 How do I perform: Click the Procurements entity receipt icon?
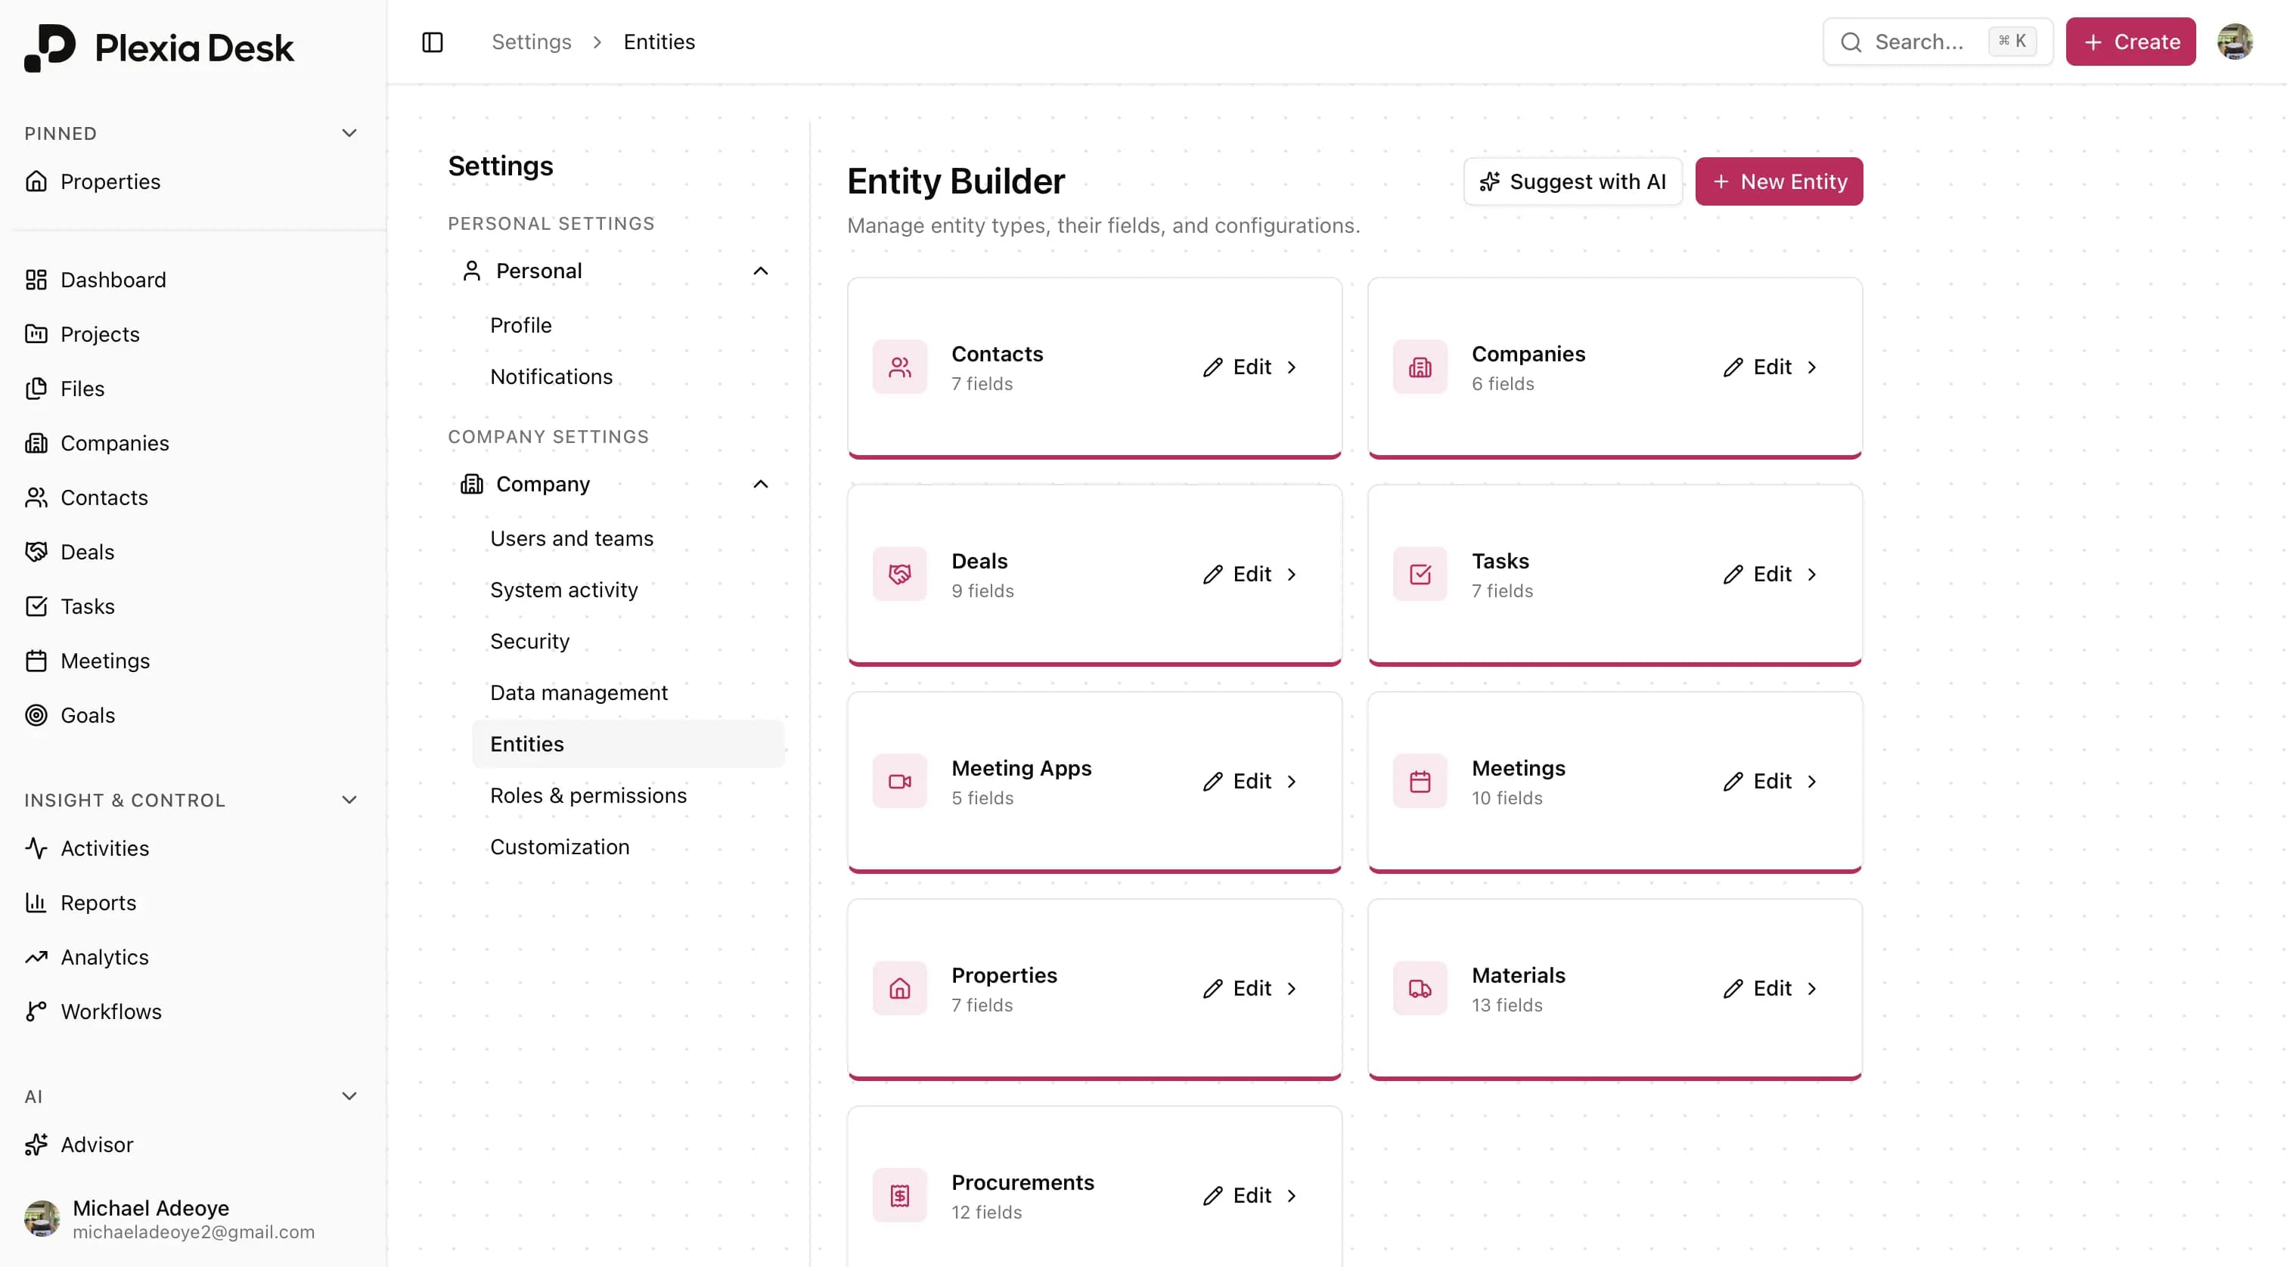tap(899, 1195)
